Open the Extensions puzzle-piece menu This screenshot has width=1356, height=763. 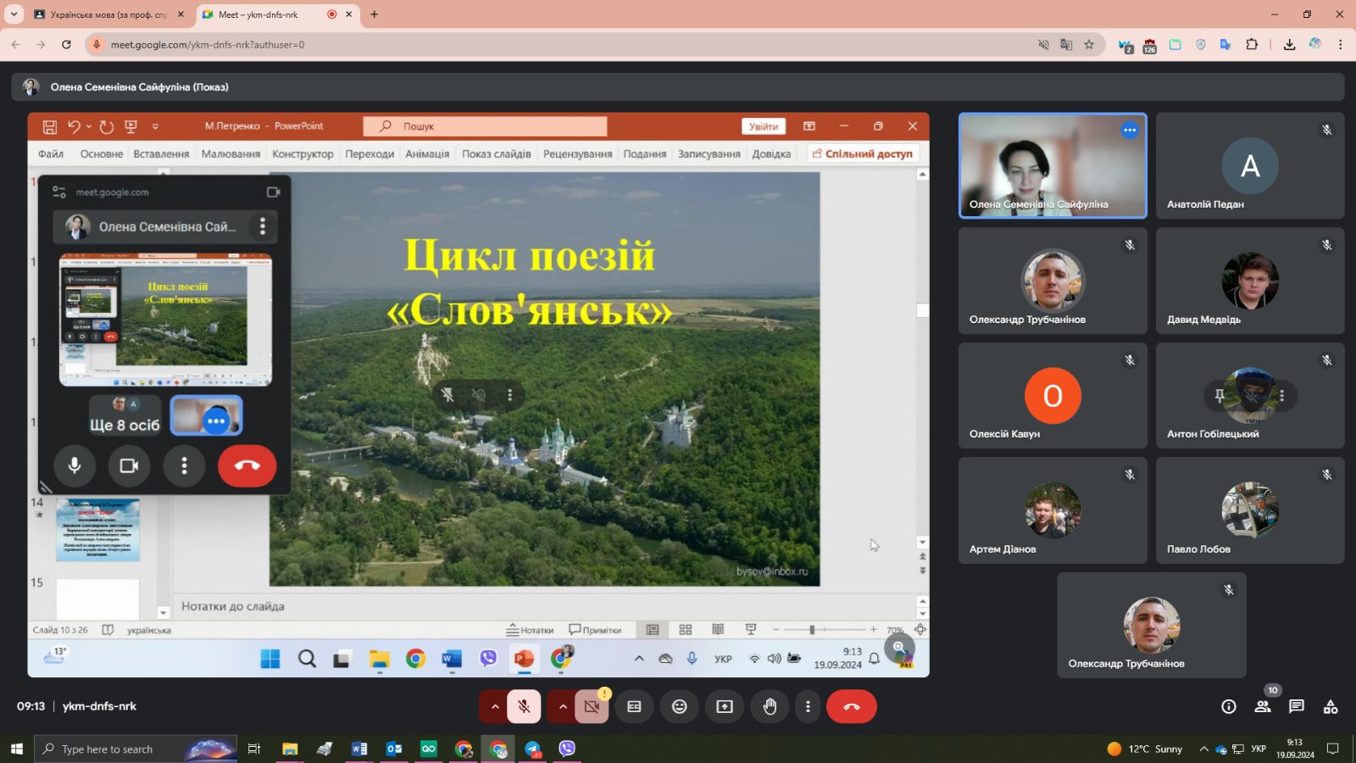(1252, 44)
